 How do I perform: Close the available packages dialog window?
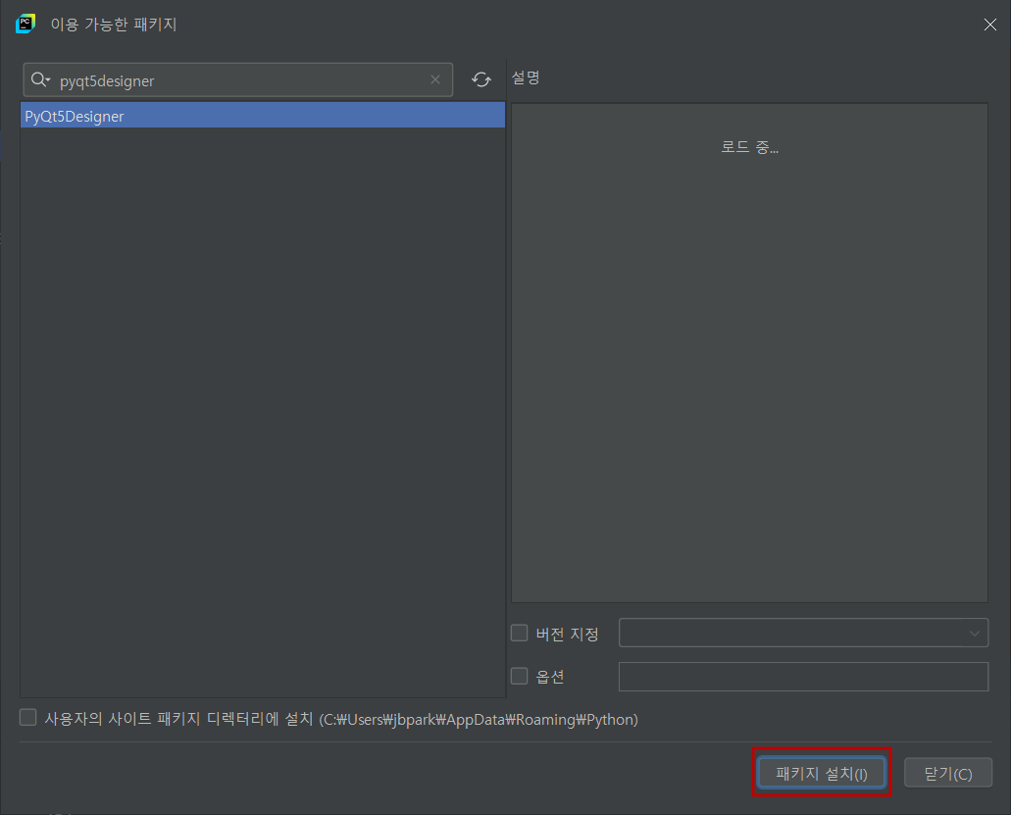[x=989, y=25]
